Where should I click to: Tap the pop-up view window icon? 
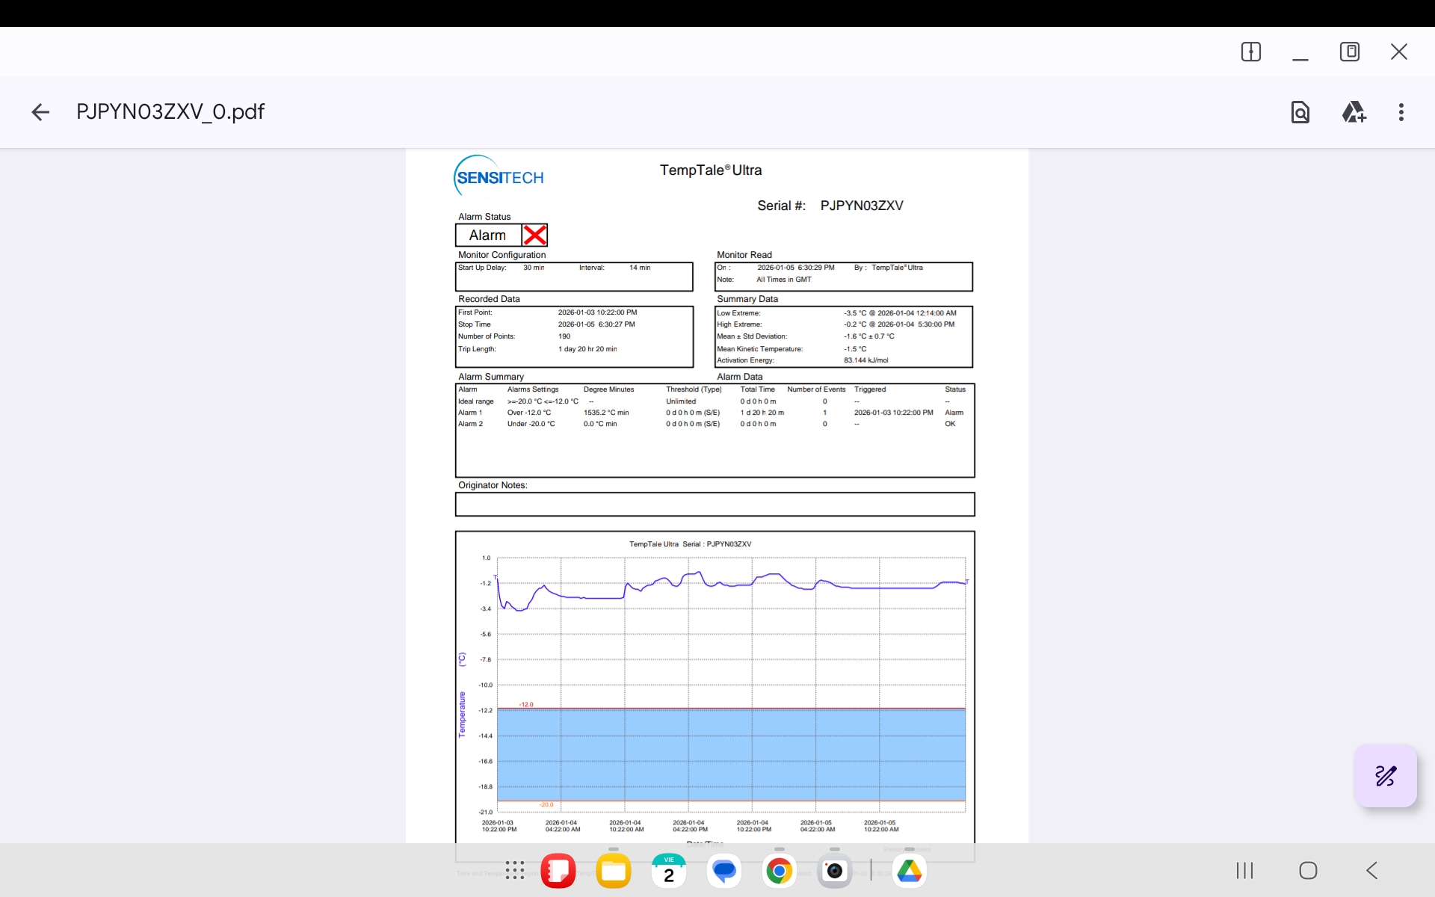tap(1350, 52)
